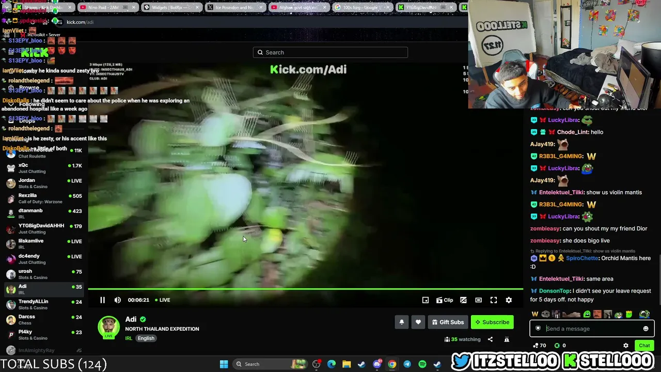Switch to YTGBigDavidAHH Kick tab

tap(425, 7)
